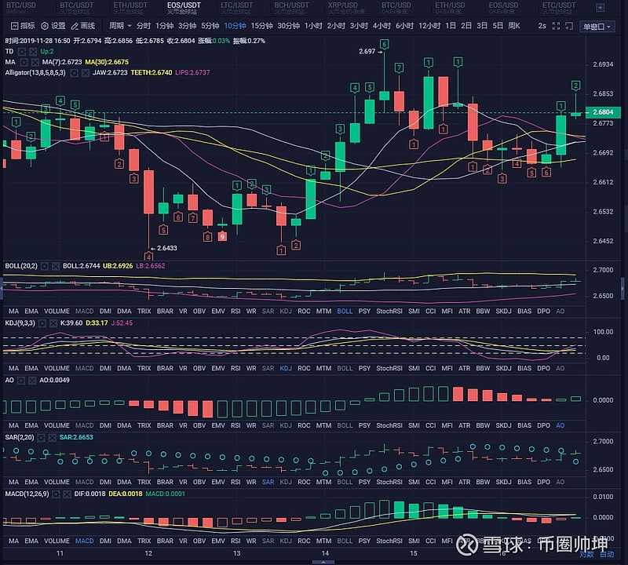Collapse the right side panel handle
The height and width of the screenshot is (565, 628).
coord(623,287)
